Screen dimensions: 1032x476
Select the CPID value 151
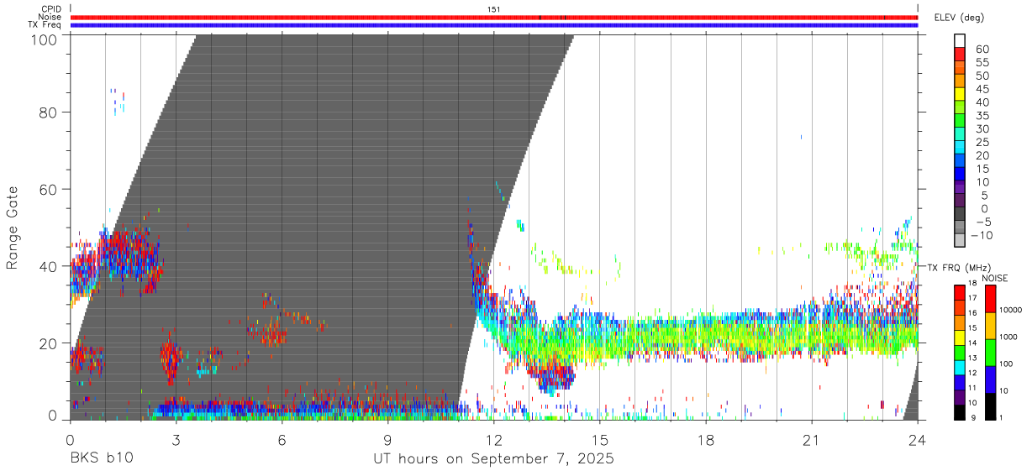(493, 9)
